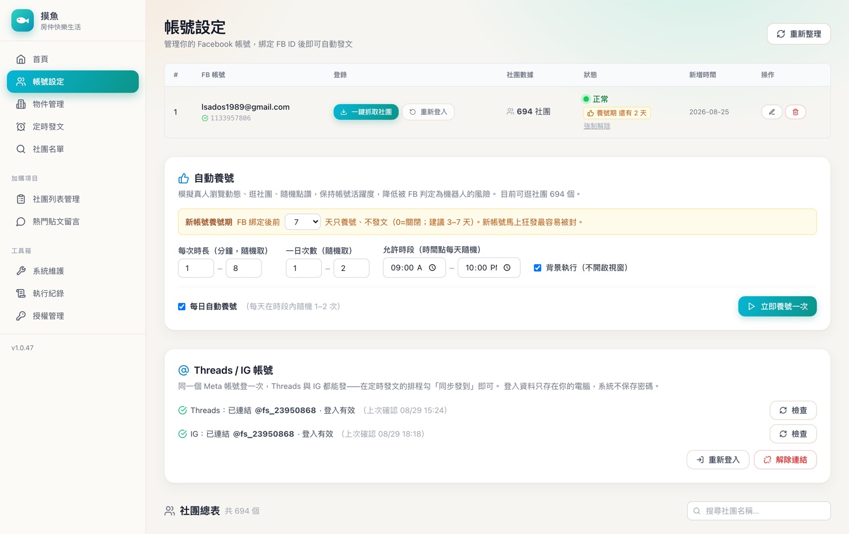The image size is (849, 534).
Task: Click 檢查 button for Threads row
Action: point(793,410)
